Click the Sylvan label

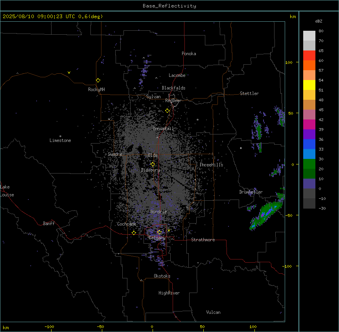153,97
